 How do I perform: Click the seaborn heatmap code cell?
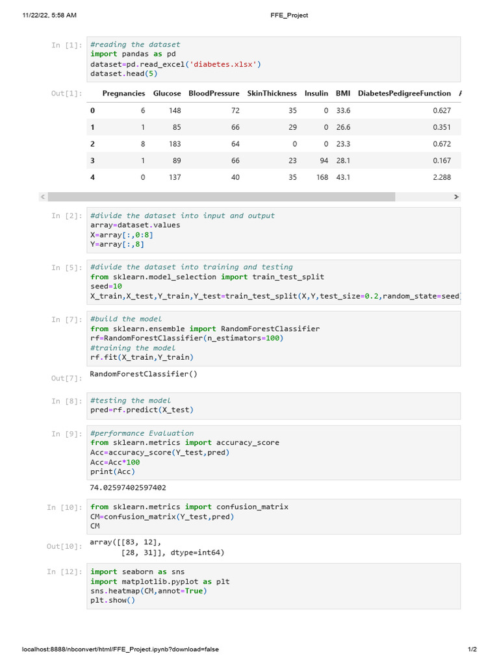coord(273,586)
